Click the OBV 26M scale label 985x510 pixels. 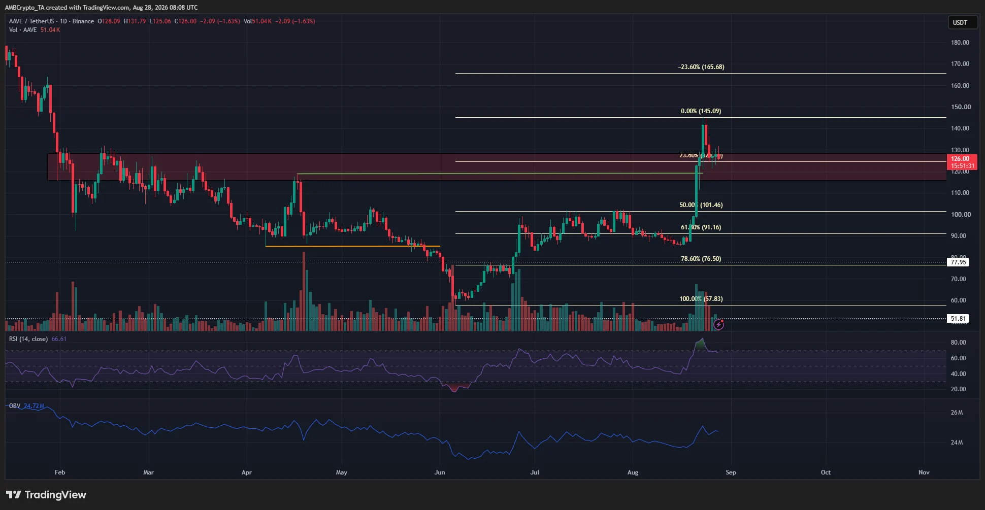point(957,413)
